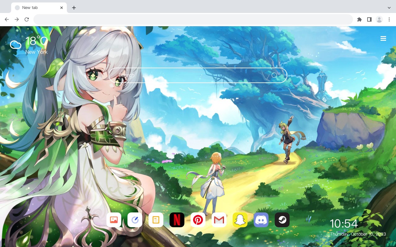Click the 10:54 clock display
The height and width of the screenshot is (247, 396).
coord(344,224)
